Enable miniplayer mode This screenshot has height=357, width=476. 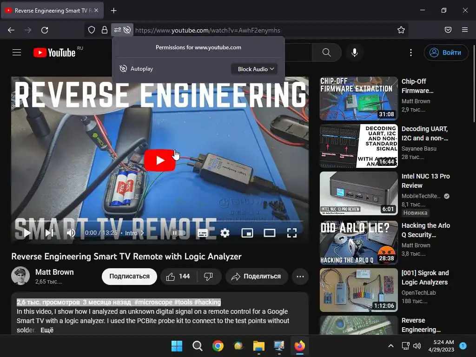click(247, 233)
